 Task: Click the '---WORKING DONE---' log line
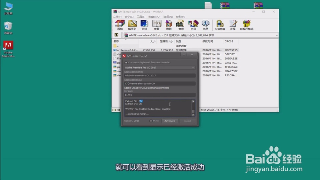[x=137, y=114]
